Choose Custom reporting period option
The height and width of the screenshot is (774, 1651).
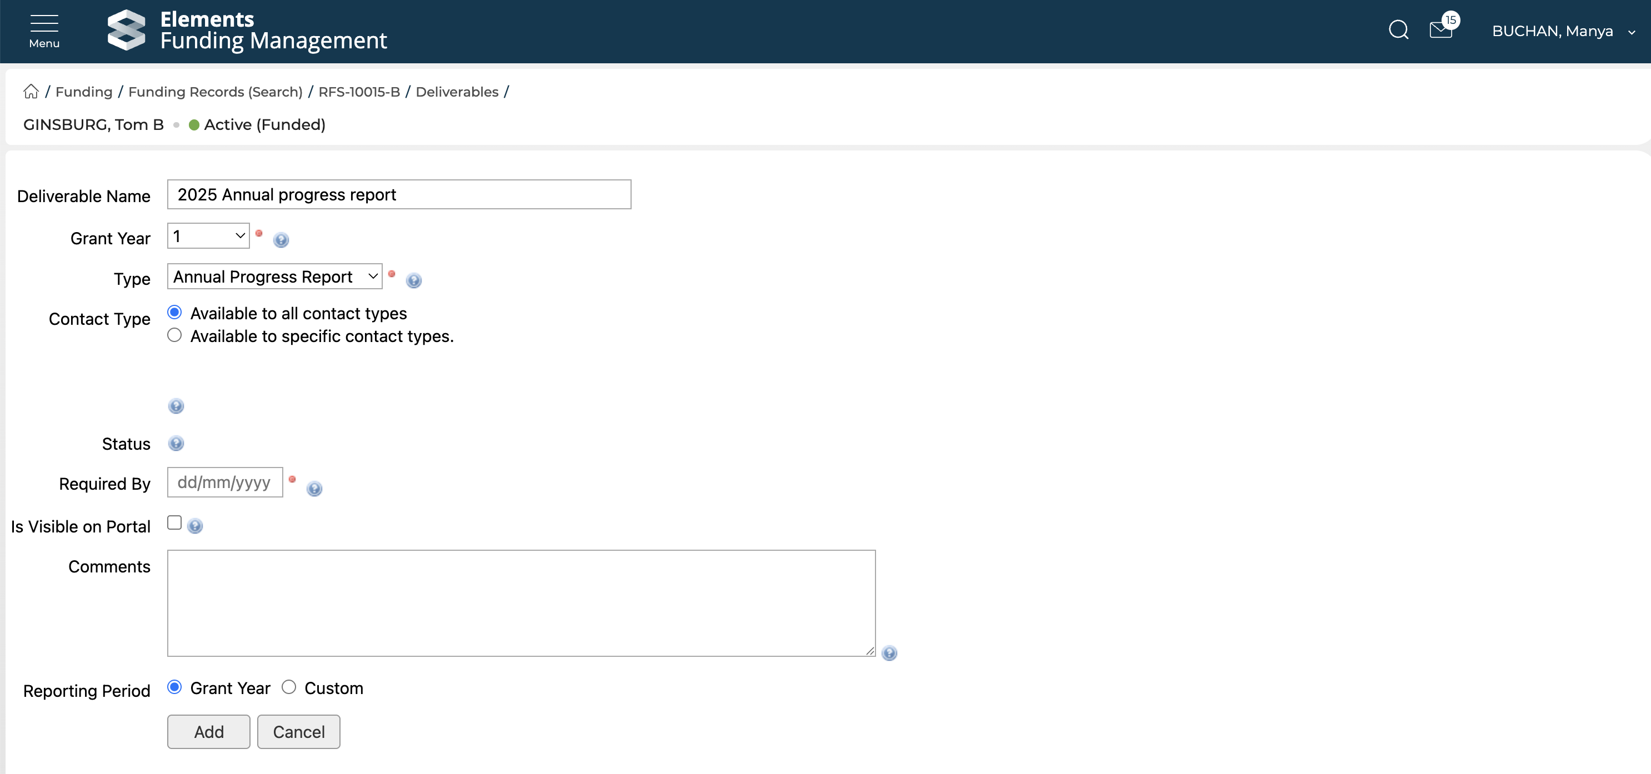pyautogui.click(x=289, y=687)
